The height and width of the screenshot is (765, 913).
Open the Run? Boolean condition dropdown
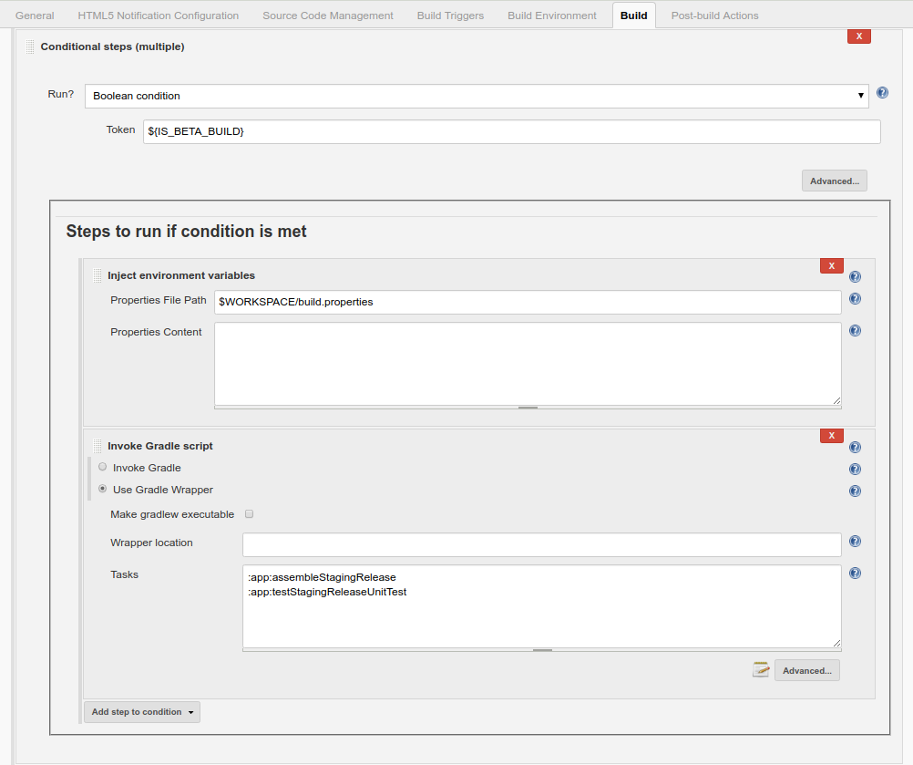coord(476,96)
